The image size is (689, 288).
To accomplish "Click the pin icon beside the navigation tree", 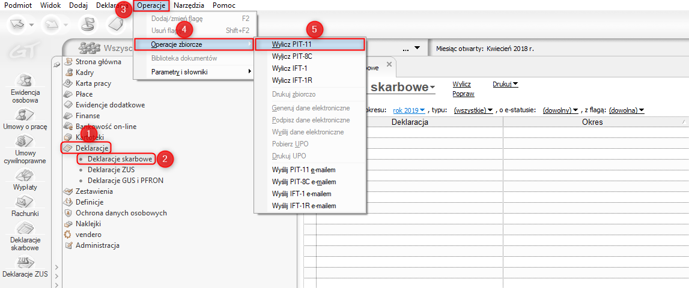I will pyautogui.click(x=56, y=64).
